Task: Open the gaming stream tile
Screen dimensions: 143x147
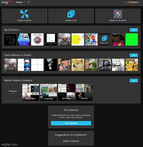Action: coord(48,92)
